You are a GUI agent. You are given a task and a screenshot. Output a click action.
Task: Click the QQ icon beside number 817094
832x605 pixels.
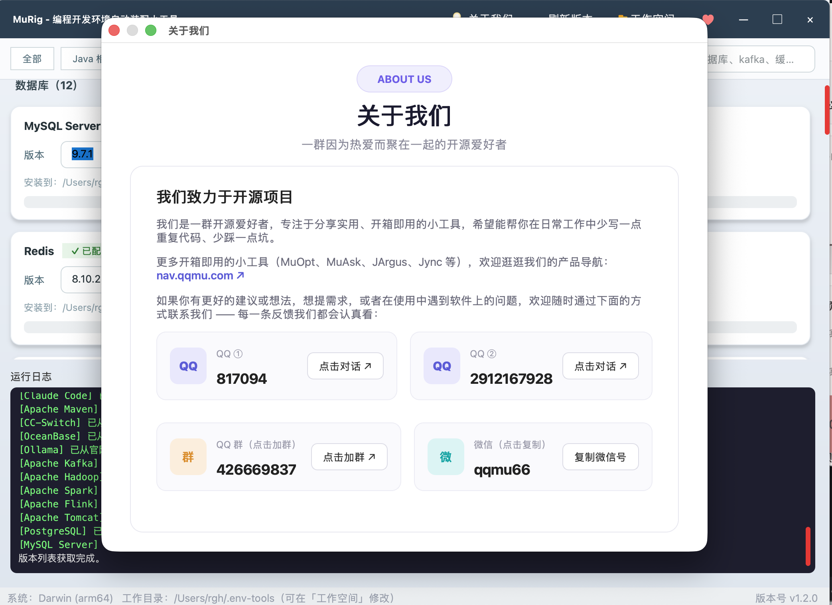[188, 366]
